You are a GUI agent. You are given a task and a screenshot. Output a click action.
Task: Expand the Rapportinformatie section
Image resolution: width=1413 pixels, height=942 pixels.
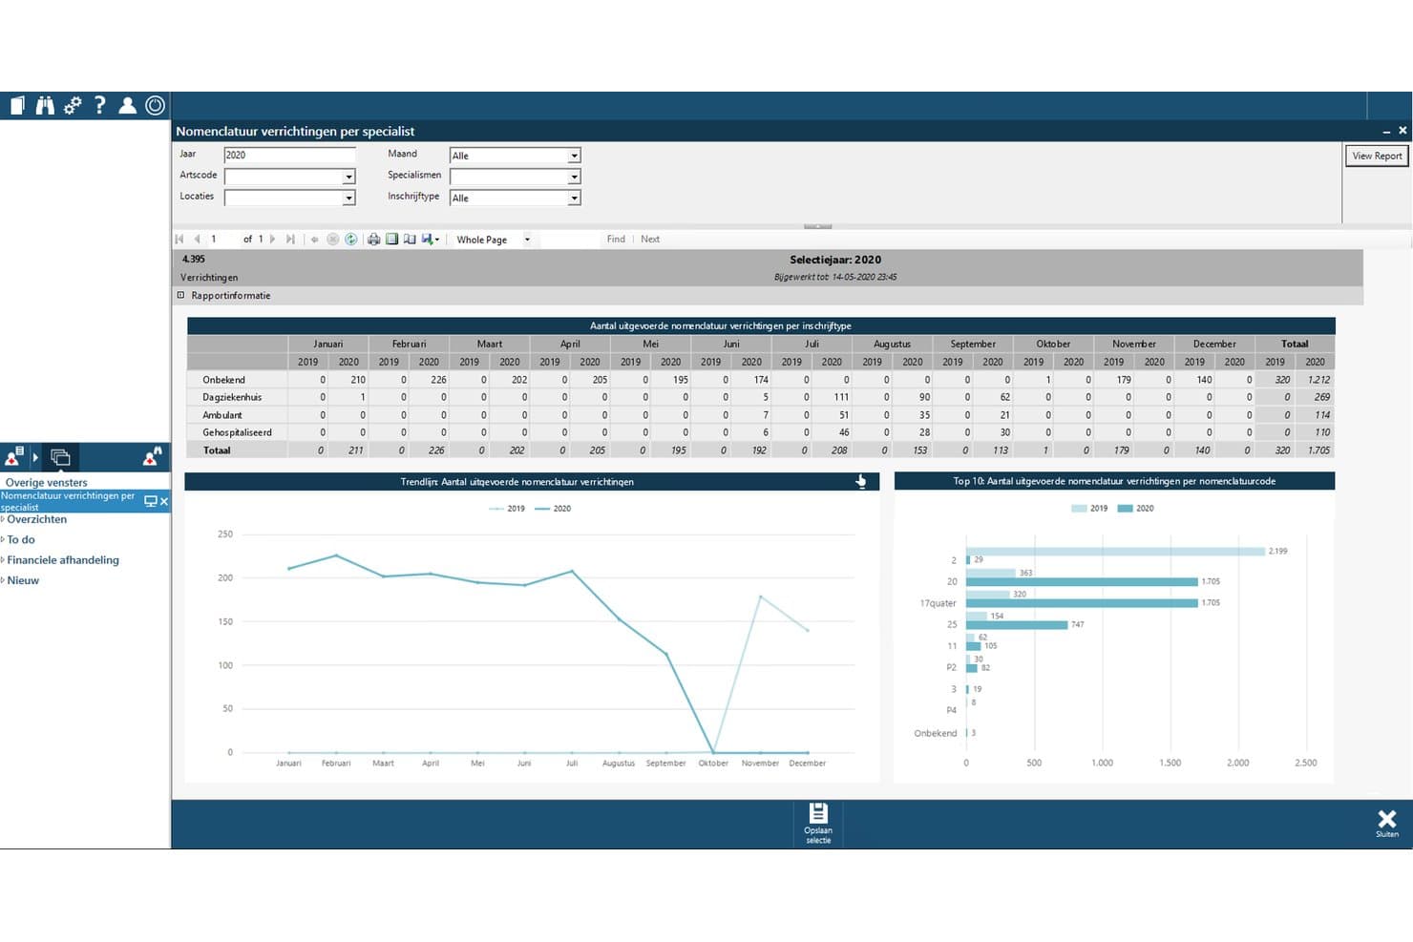(x=180, y=296)
